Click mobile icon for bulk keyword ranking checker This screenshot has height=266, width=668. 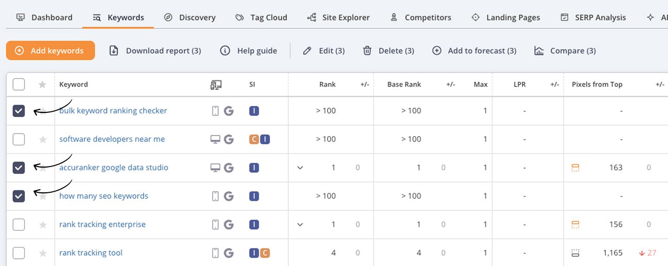point(216,111)
